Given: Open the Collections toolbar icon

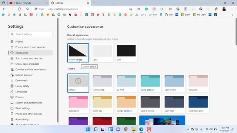Looking at the screenshot, I should tap(178, 9).
